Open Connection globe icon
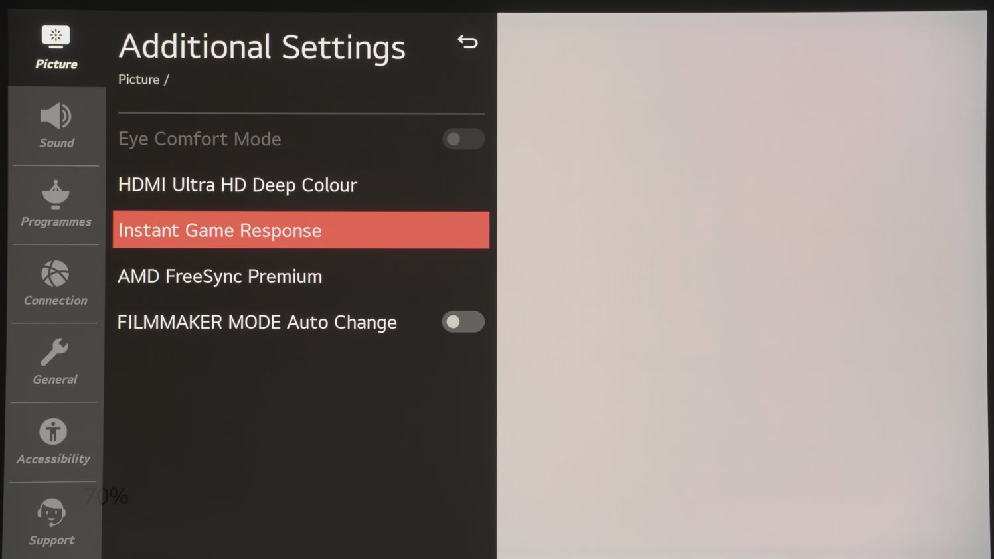The width and height of the screenshot is (994, 559). tap(55, 274)
